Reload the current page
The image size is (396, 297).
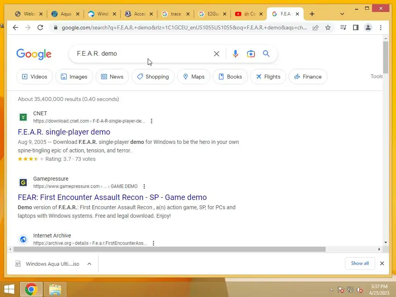coord(40,27)
